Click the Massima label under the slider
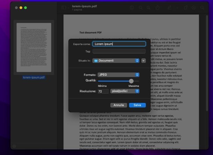 134,86
